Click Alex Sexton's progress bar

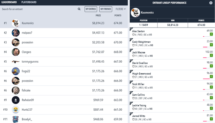[208, 36]
